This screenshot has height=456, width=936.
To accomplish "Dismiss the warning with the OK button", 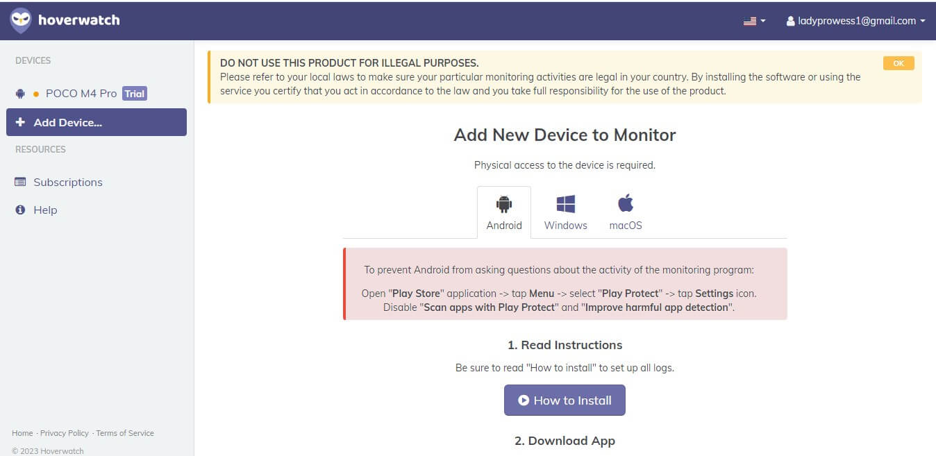I will [899, 63].
